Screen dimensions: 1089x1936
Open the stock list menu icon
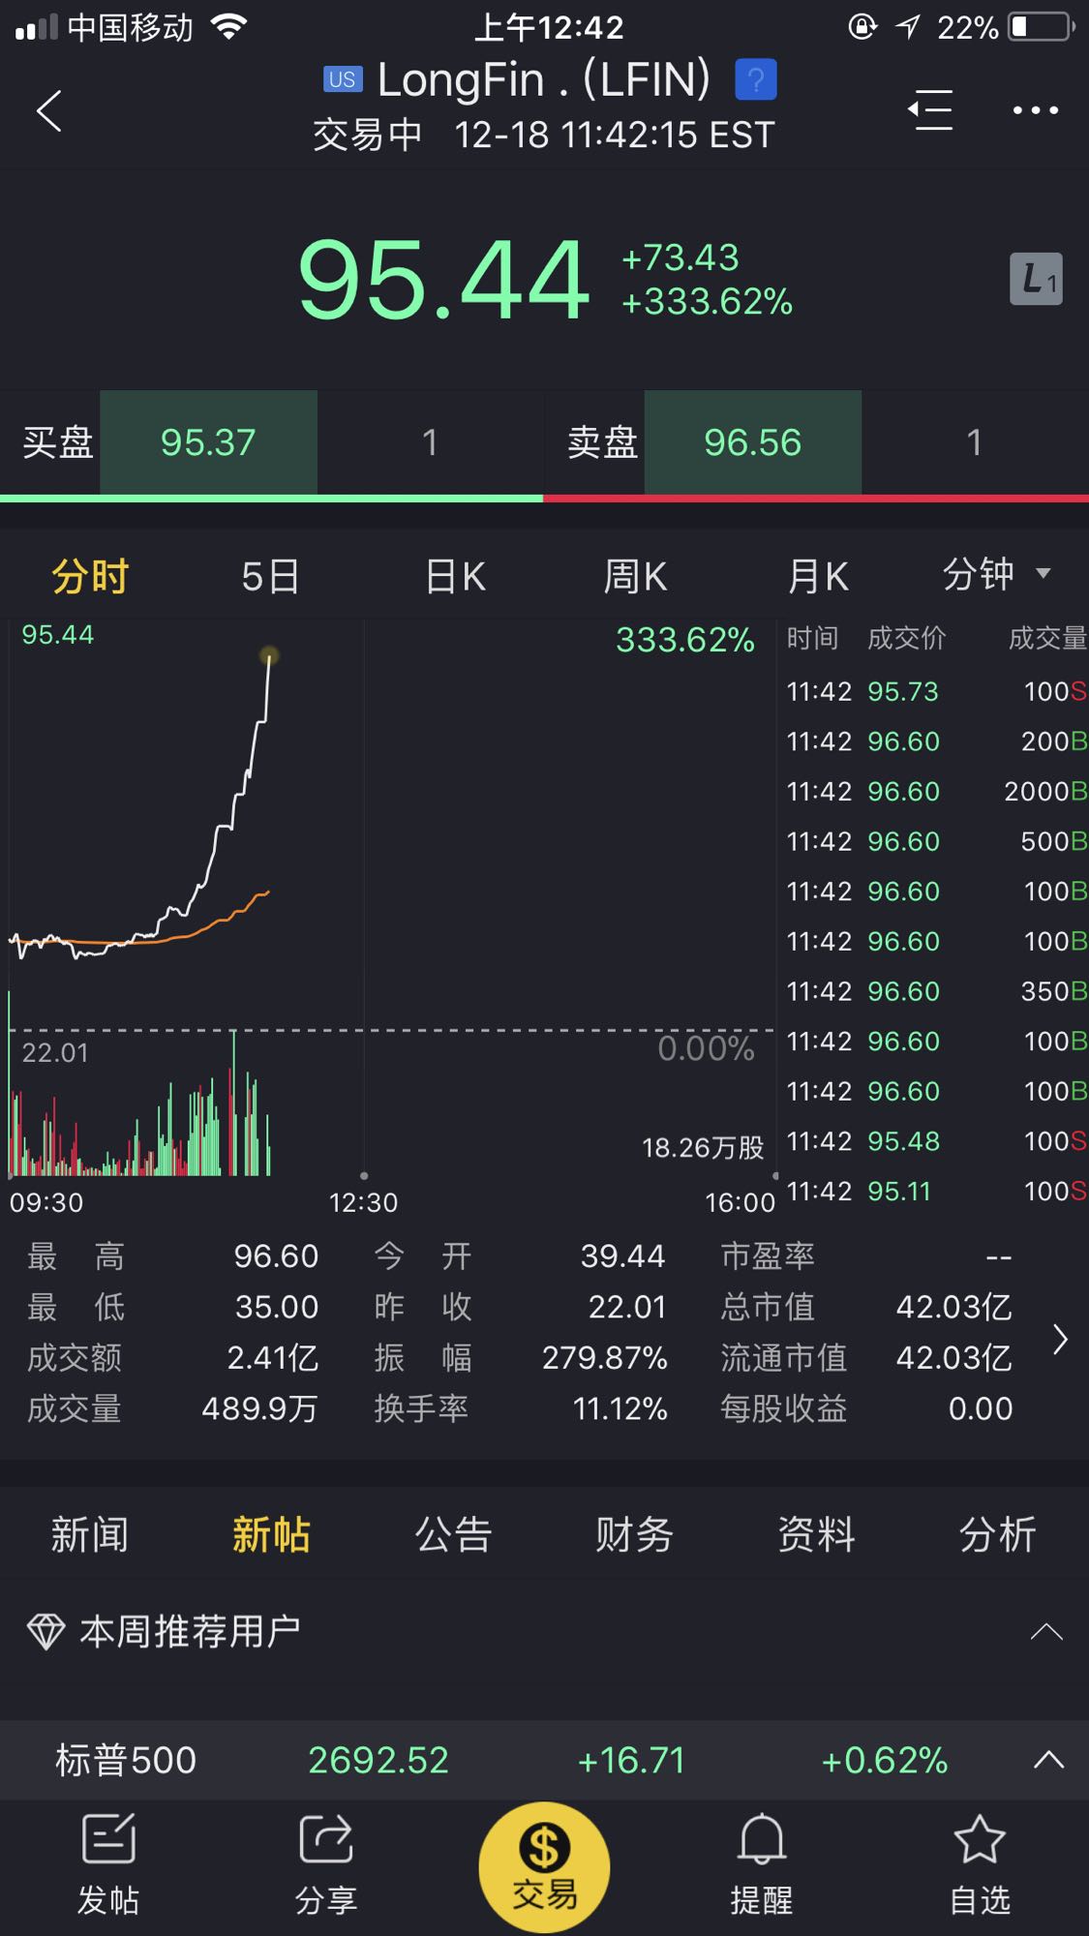point(930,110)
